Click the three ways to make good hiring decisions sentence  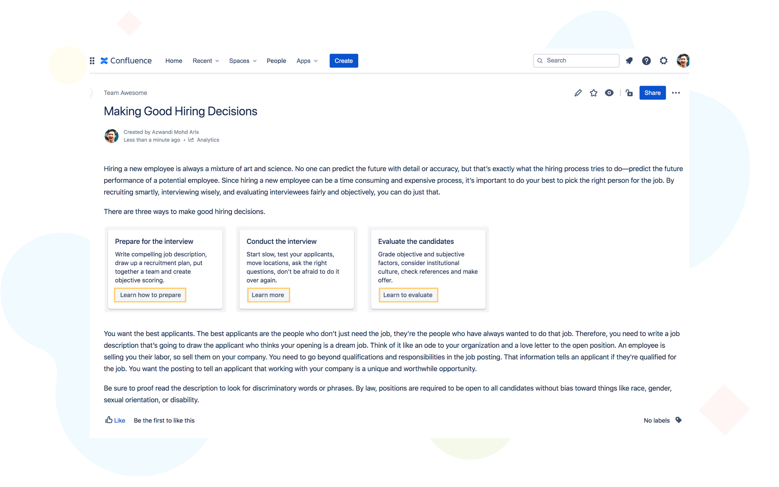point(184,212)
